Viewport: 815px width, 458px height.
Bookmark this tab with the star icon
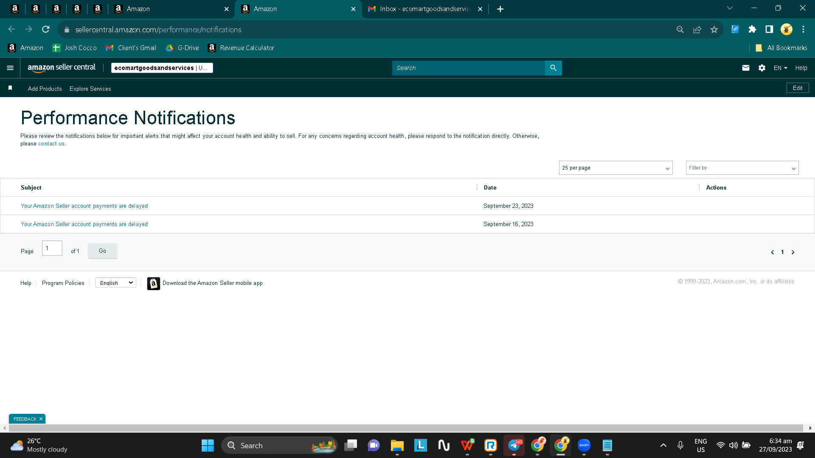tap(714, 29)
